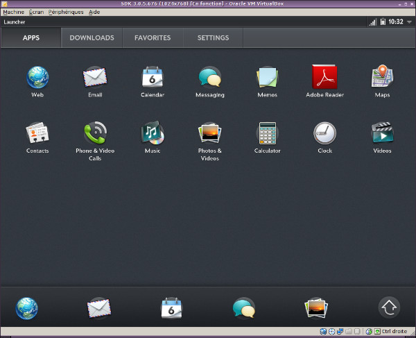The width and height of the screenshot is (416, 338).
Task: Open the Clock app
Action: (324, 137)
